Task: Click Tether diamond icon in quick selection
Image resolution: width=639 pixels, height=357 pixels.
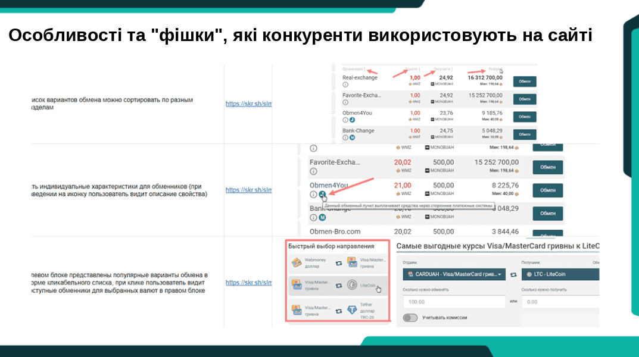Action: pyautogui.click(x=352, y=310)
